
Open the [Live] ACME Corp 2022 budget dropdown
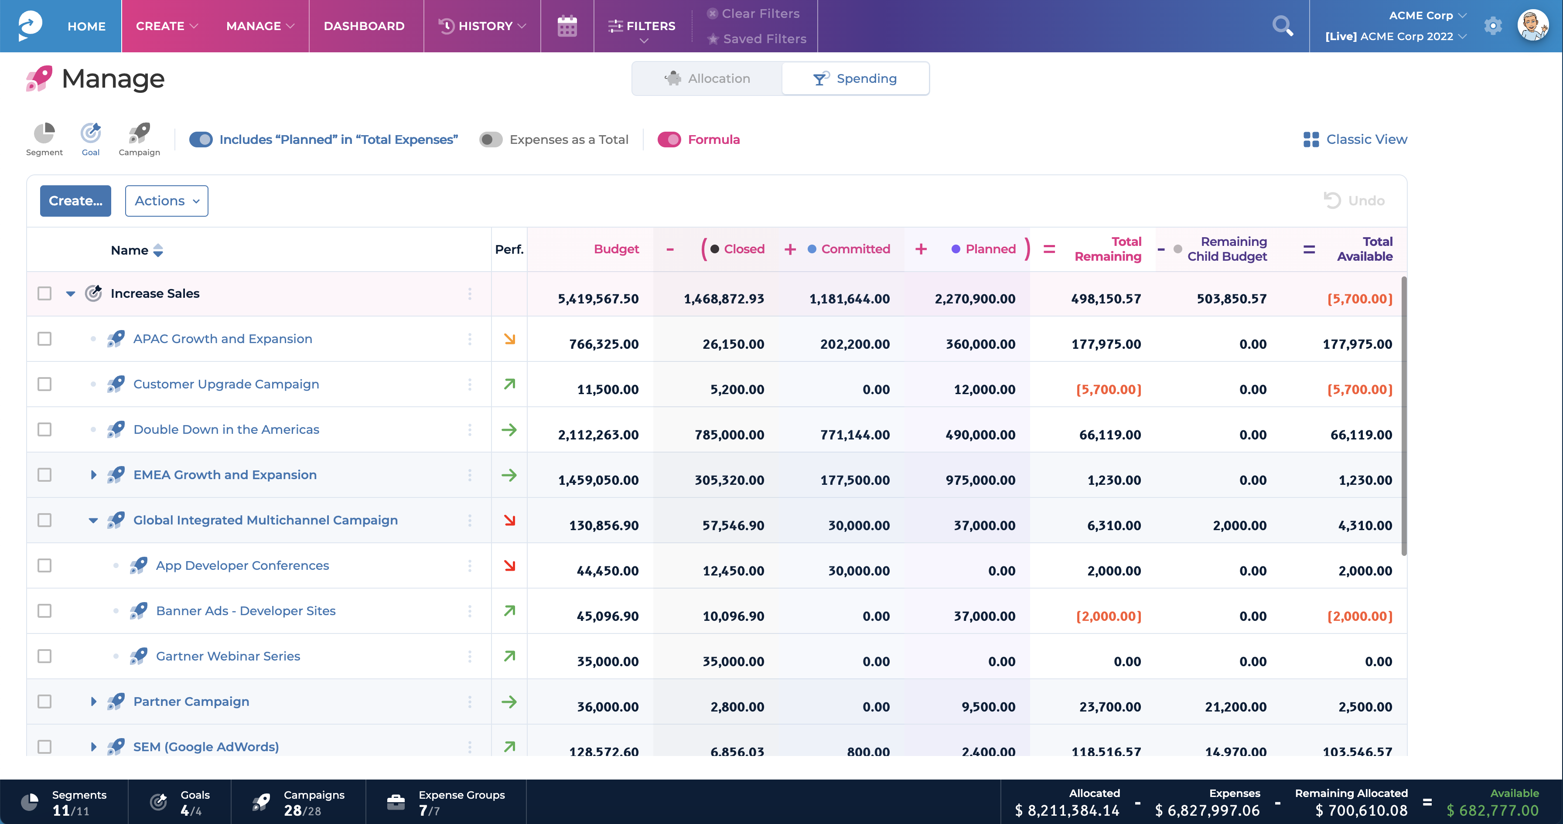1396,37
